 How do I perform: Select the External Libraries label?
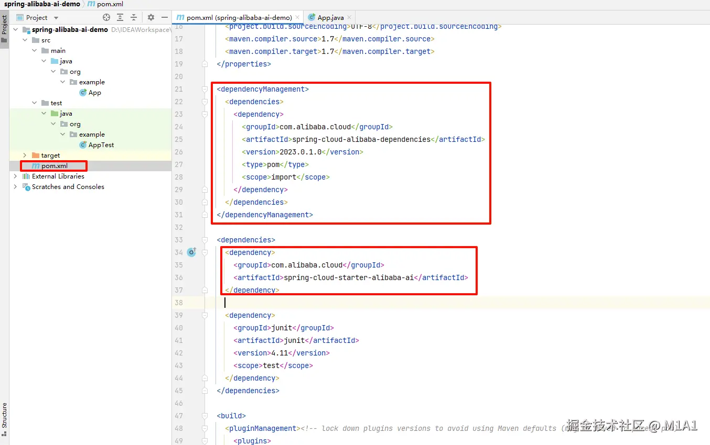coord(58,176)
